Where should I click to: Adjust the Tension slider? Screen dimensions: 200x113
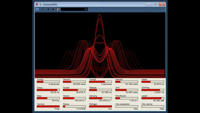74,98
